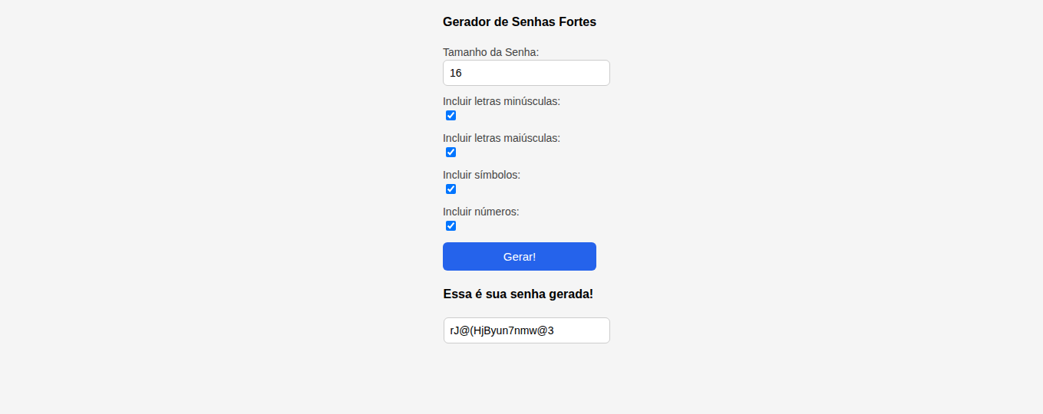Exclude lowercase letters via its checkbox
This screenshot has height=414, width=1043.
pyautogui.click(x=451, y=116)
